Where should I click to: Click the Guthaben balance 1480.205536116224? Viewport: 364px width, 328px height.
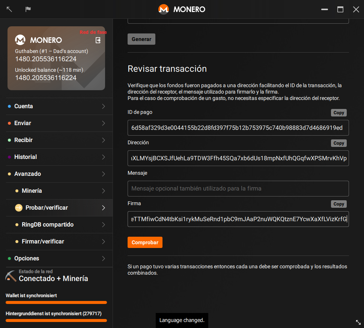tap(46, 59)
